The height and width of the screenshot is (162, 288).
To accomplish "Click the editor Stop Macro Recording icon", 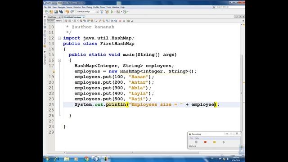I will (124, 21).
